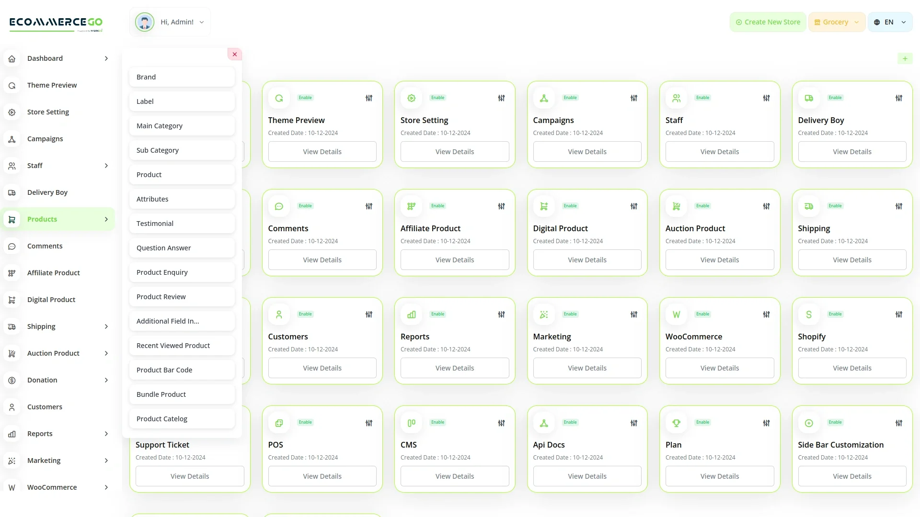
Task: Toggle the Enable badge on Marketing card
Action: [570, 314]
